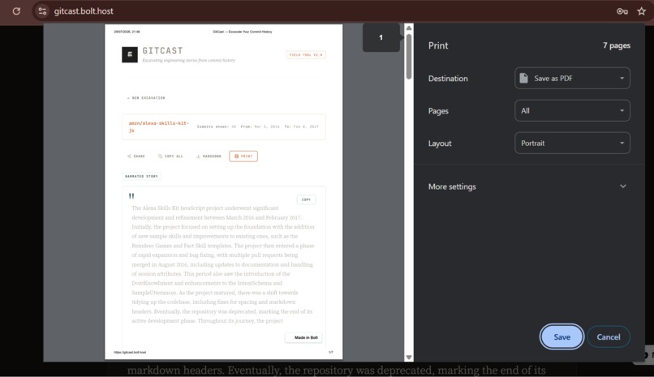Click the '7 pages' count text
Viewport: 654px width, 377px height.
coord(616,45)
